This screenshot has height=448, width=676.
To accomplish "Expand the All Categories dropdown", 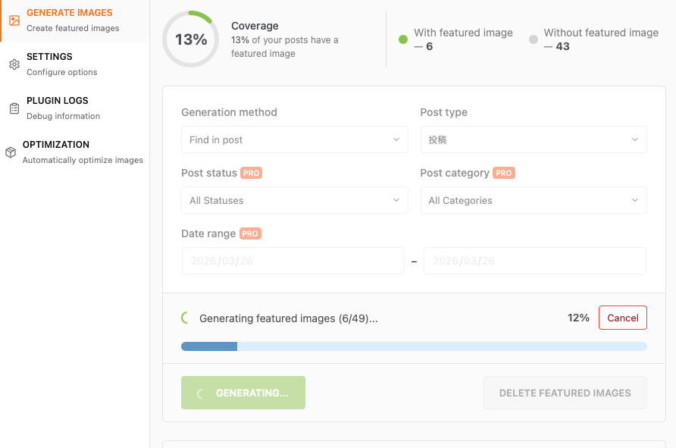I will pos(533,201).
